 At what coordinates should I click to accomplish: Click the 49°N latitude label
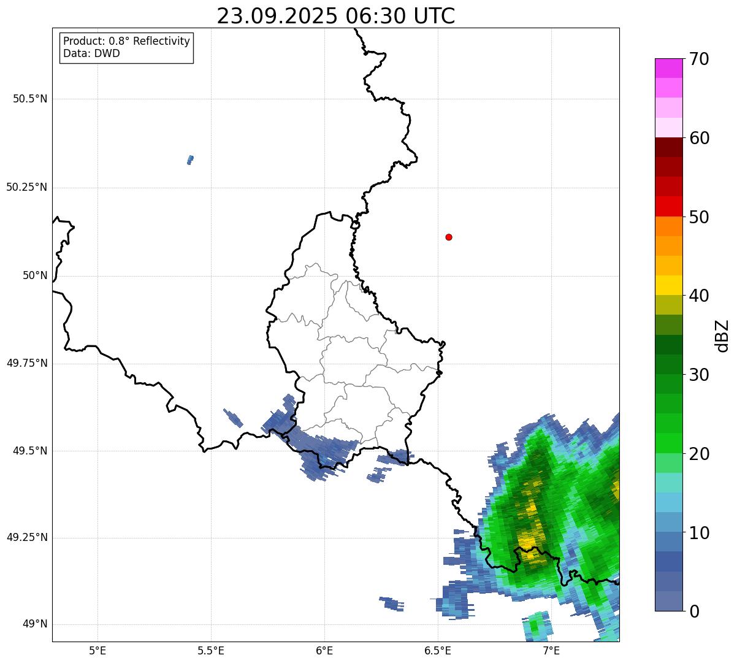[x=35, y=624]
